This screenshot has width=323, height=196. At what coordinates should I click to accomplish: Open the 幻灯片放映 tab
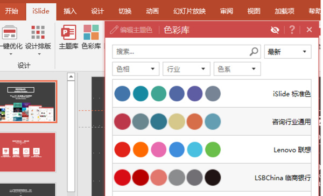[189, 11]
